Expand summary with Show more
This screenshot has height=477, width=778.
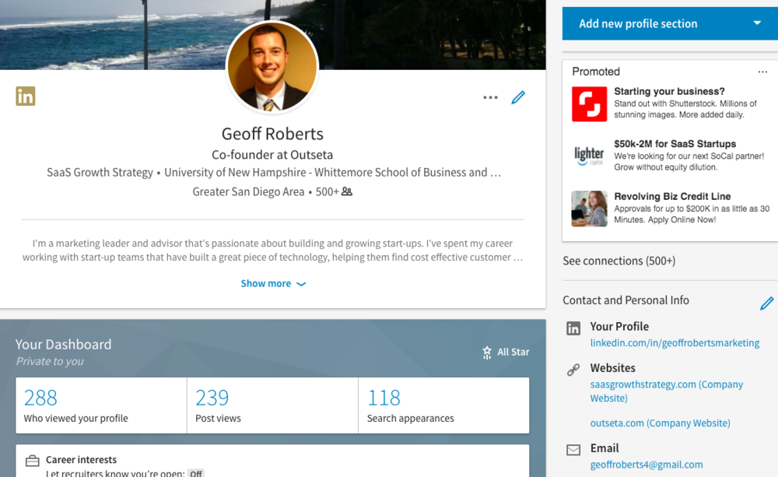273,283
